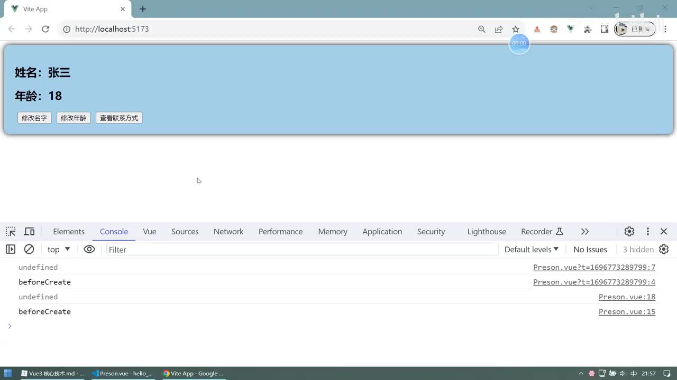The image size is (677, 380).
Task: Bookmark this page with the star
Action: (x=516, y=29)
